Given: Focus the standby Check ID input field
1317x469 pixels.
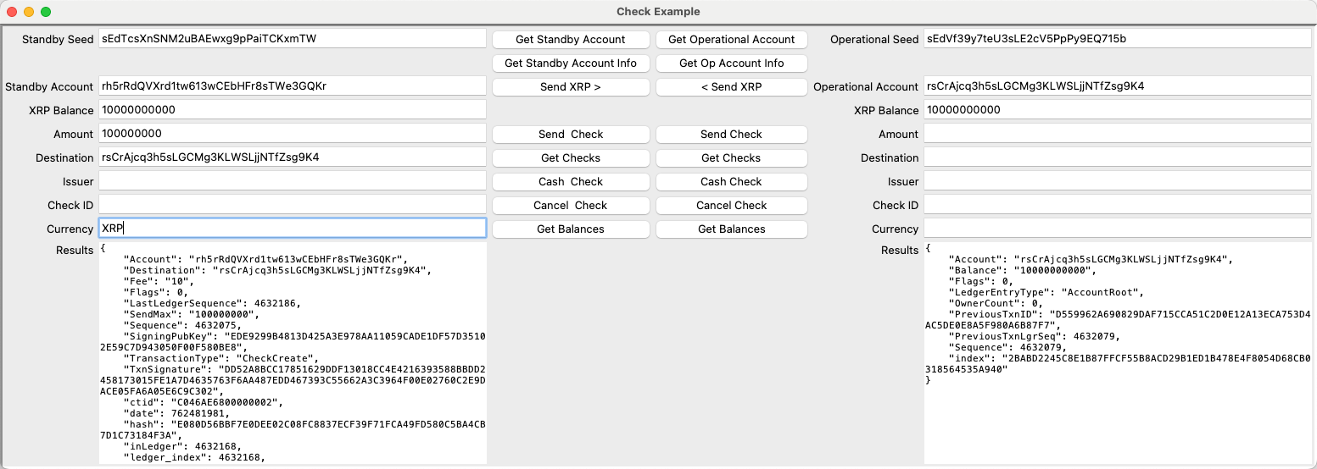Looking at the screenshot, I should pyautogui.click(x=292, y=205).
